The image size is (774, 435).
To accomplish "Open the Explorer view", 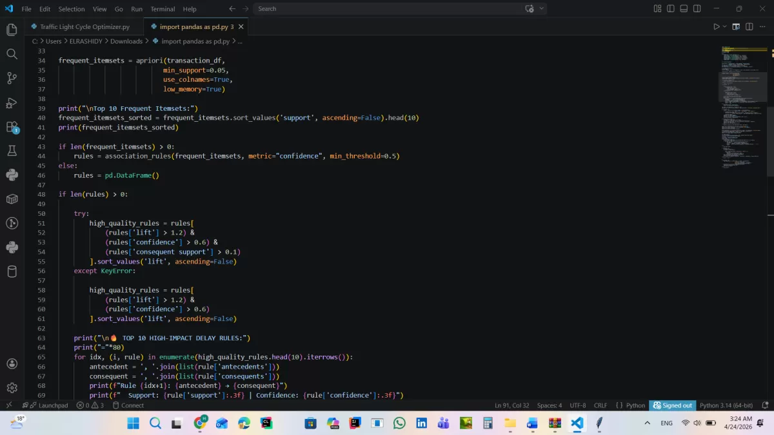I will point(12,29).
